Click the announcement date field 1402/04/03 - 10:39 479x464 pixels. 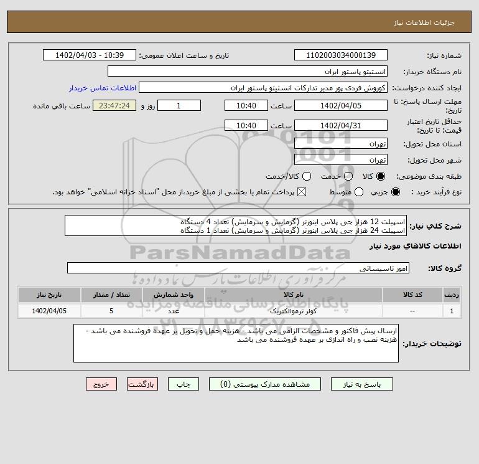click(90, 55)
